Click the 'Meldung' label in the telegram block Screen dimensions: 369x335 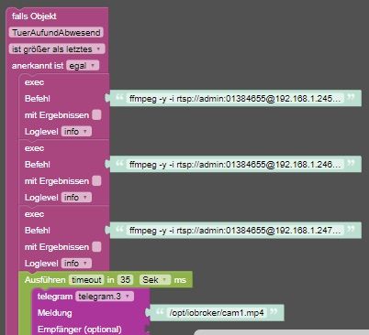[x=55, y=313]
